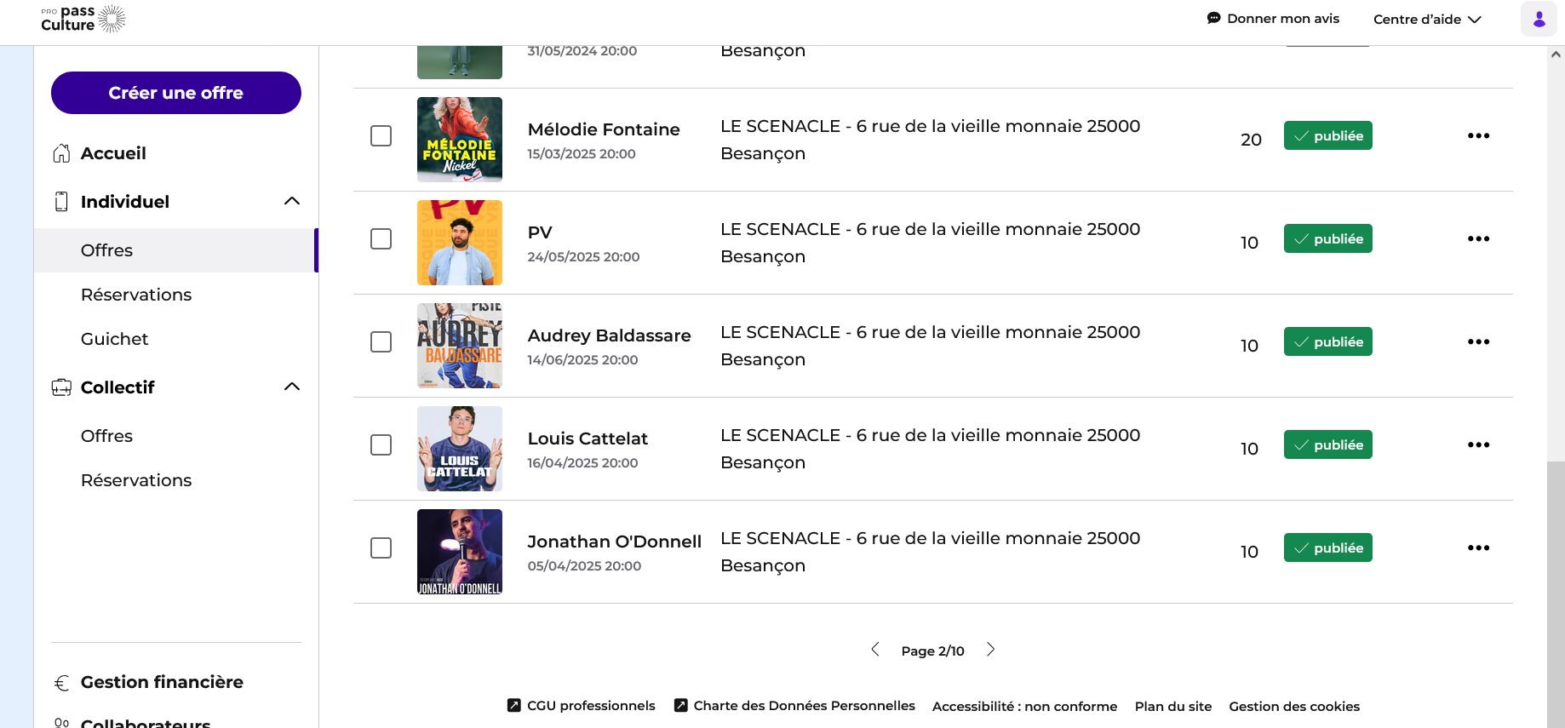Open the user profile icon menu
This screenshot has height=728, width=1565.
1539,19
